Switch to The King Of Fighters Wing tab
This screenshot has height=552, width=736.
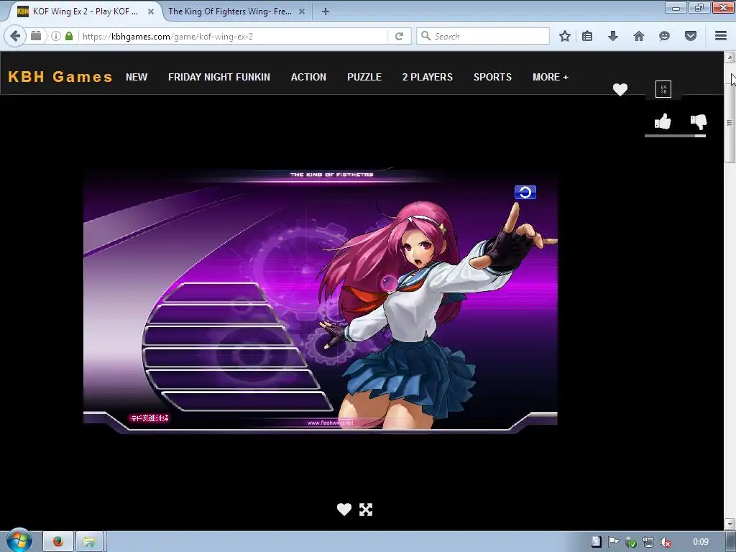click(x=230, y=11)
